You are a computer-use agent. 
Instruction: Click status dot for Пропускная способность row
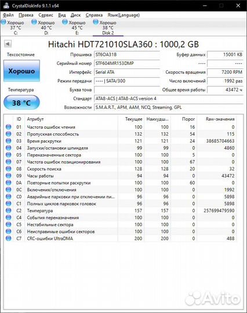(8, 134)
